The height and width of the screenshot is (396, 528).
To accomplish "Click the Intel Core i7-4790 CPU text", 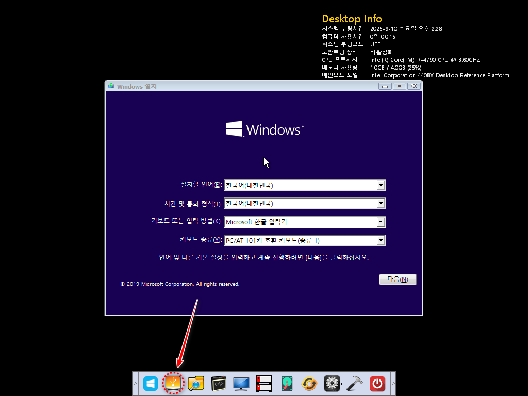I will (425, 60).
